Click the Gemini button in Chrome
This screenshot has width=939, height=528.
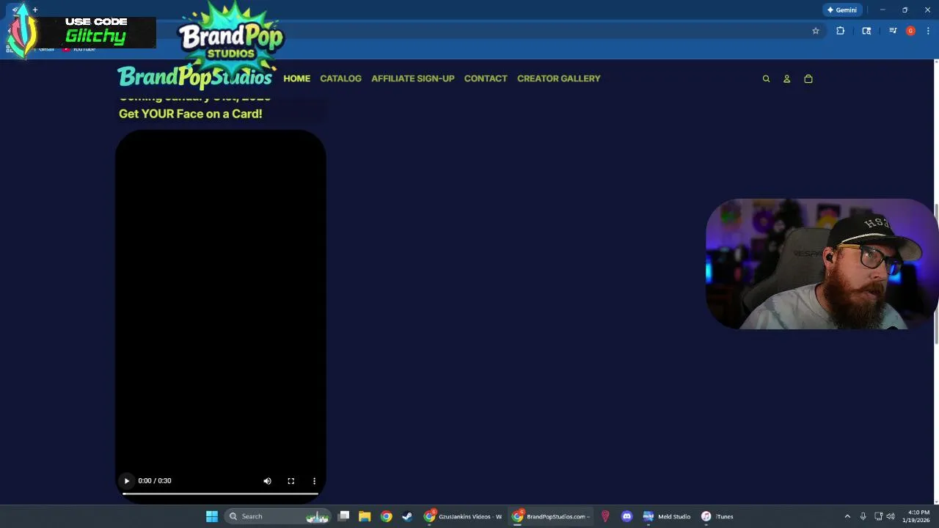tap(842, 10)
